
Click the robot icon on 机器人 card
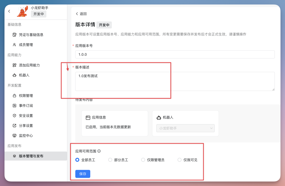click(159, 117)
